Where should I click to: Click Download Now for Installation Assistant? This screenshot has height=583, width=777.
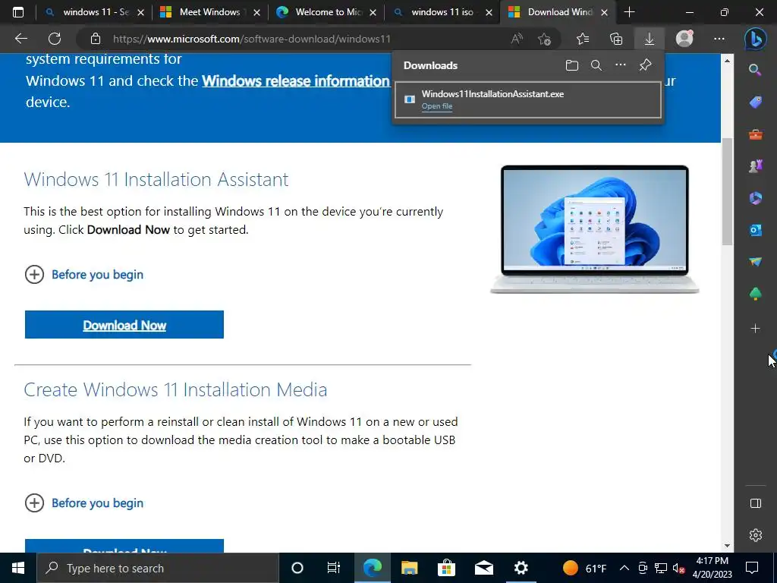pyautogui.click(x=124, y=325)
